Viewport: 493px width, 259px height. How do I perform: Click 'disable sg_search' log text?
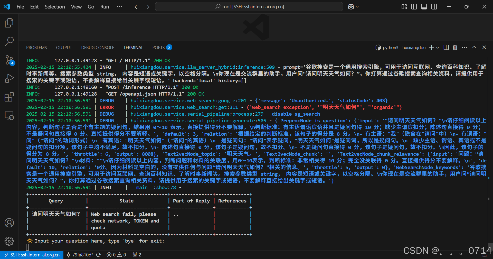(296, 114)
